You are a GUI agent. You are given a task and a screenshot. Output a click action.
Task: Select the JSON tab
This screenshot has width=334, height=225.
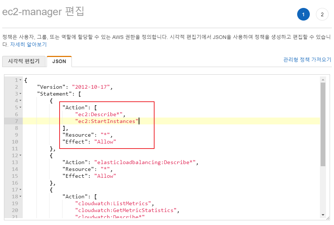[x=59, y=61]
